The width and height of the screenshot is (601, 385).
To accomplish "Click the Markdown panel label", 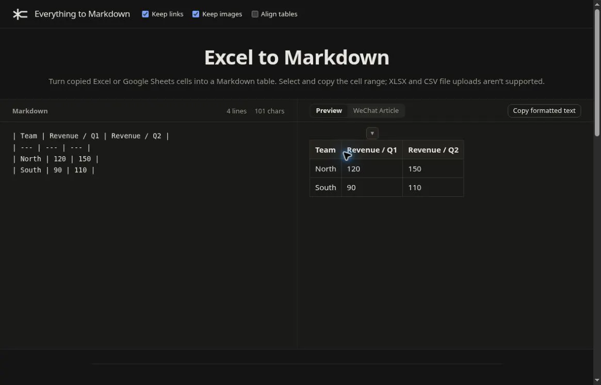I will point(30,111).
